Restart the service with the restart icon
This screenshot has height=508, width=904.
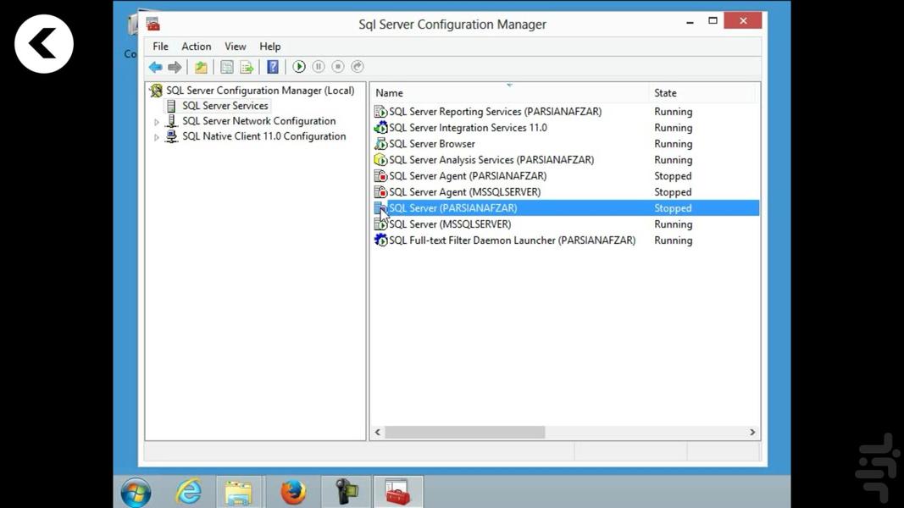pos(357,66)
